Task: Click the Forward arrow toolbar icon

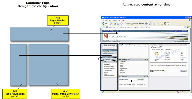Action: [x=111, y=23]
